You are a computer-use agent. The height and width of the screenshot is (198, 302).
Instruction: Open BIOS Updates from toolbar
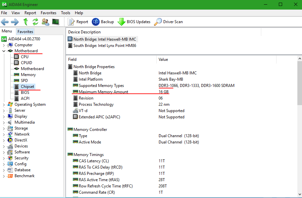(134, 22)
